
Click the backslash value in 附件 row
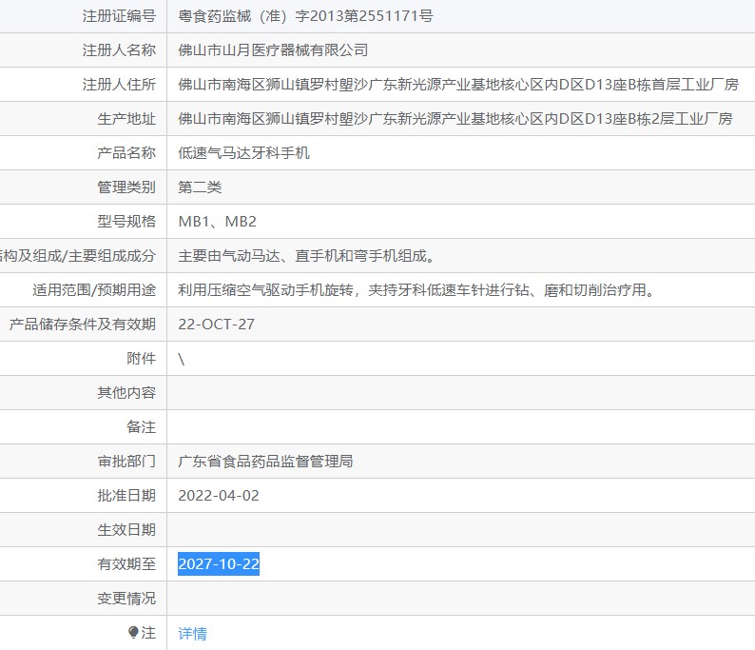point(182,359)
